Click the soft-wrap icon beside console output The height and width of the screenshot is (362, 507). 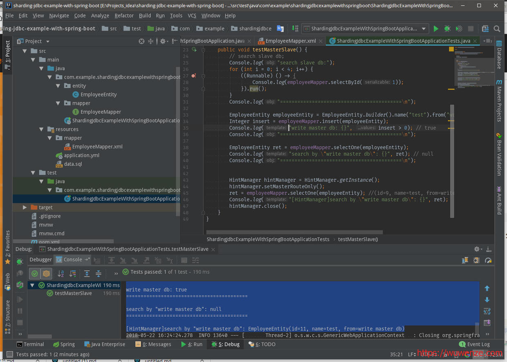(487, 311)
